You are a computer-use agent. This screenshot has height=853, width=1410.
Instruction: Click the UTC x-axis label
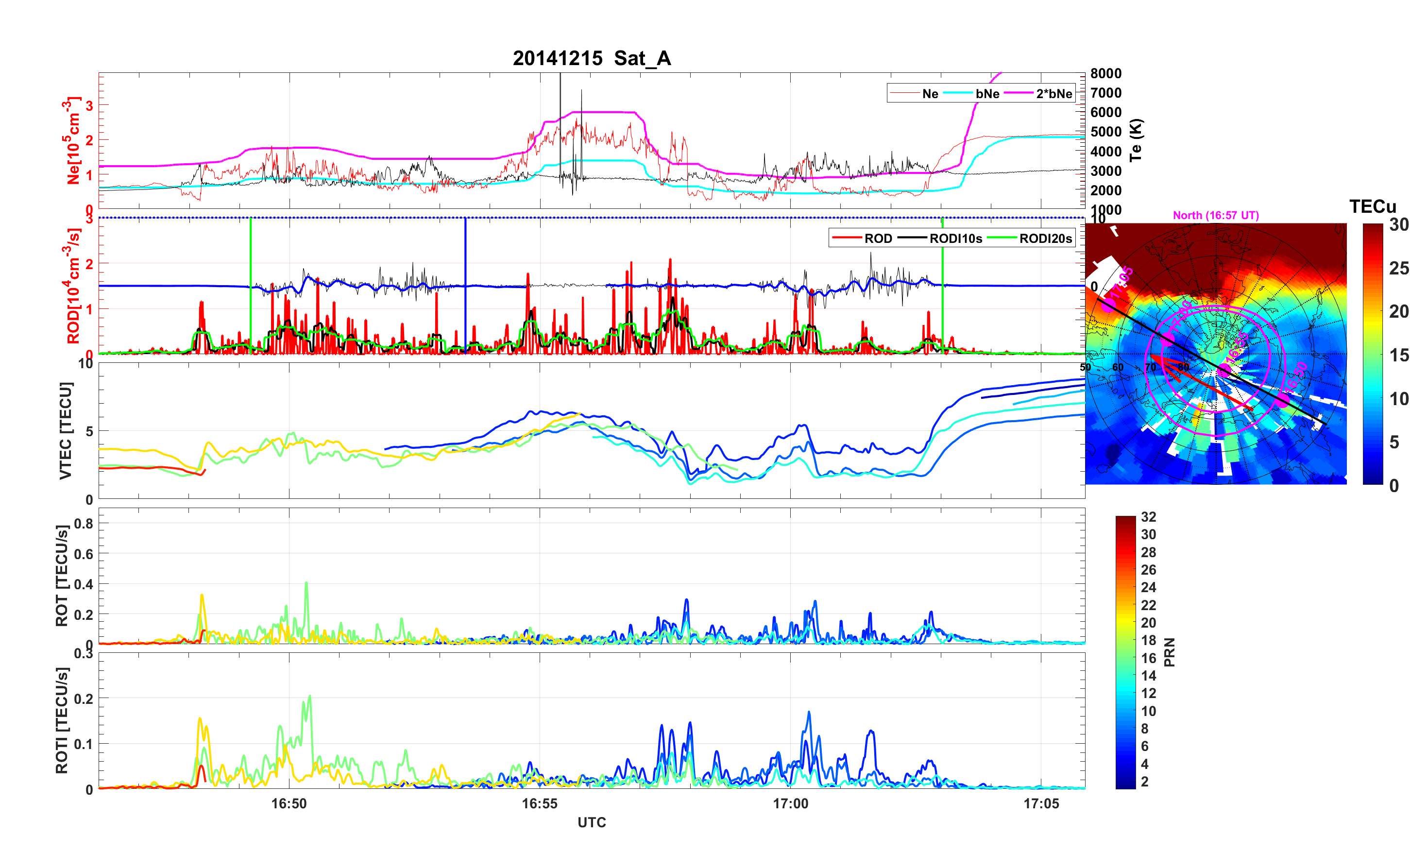tap(591, 822)
